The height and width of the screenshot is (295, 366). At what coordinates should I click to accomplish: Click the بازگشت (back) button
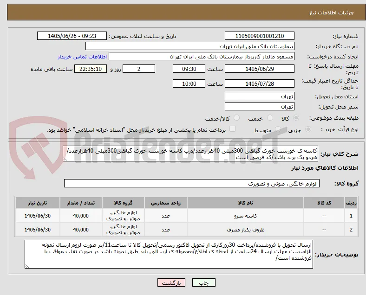[x=171, y=282]
